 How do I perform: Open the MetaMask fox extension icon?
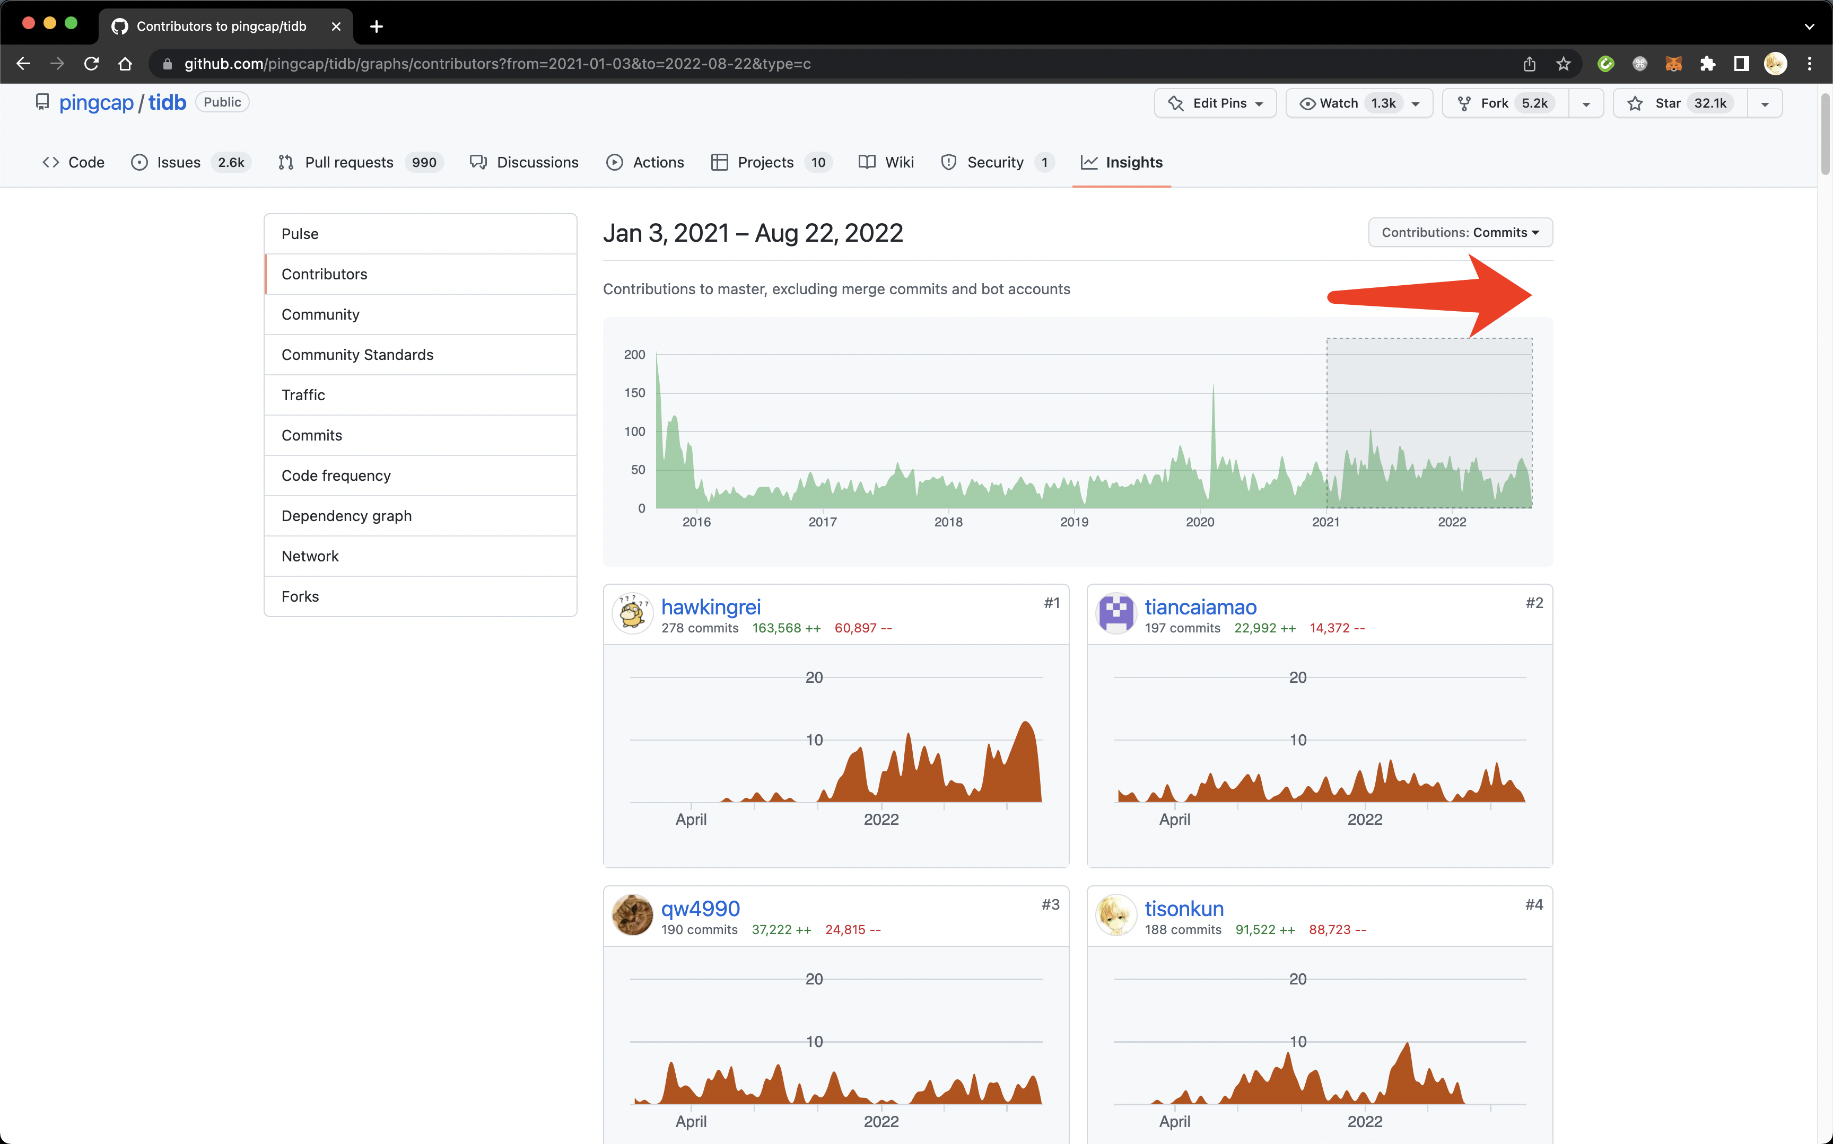coord(1673,64)
